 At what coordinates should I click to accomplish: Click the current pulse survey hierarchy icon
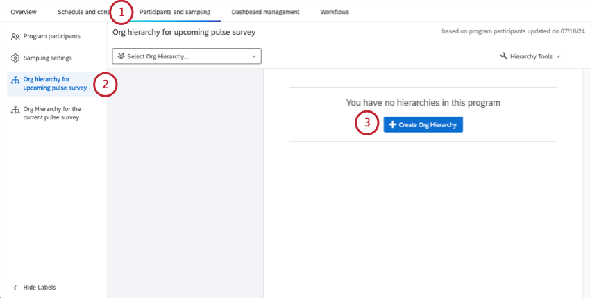click(15, 109)
